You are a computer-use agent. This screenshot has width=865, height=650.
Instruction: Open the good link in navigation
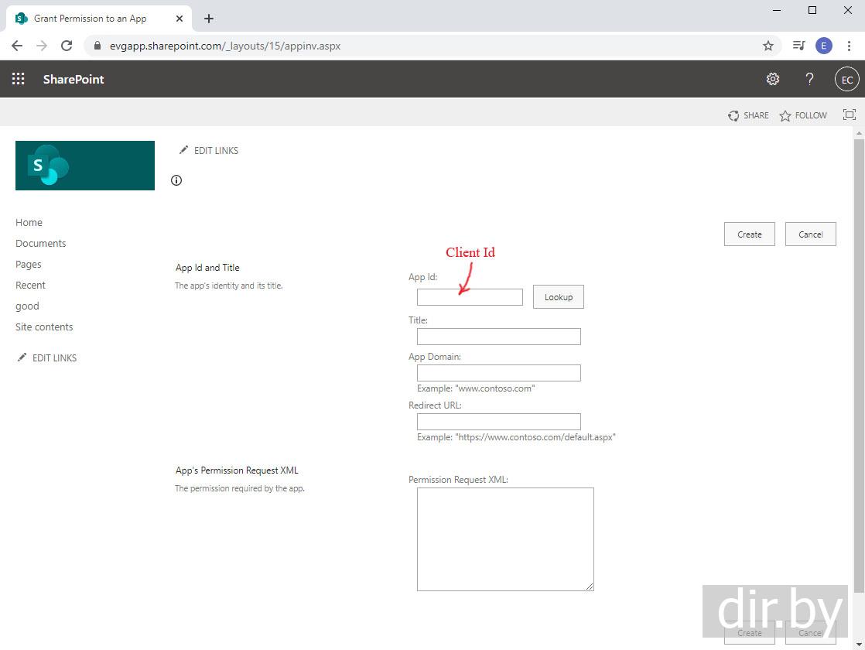[27, 306]
